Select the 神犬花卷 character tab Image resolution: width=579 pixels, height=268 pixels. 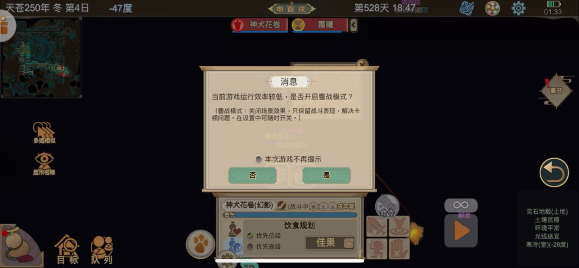(259, 25)
